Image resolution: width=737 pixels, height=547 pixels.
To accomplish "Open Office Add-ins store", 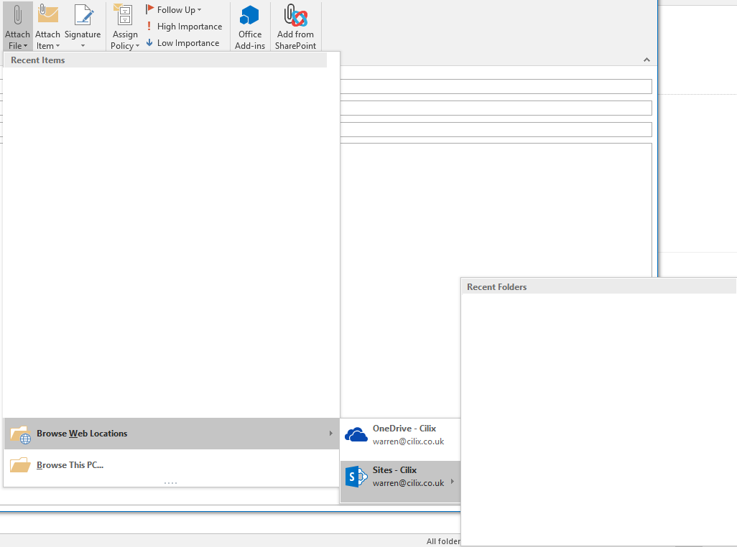I will point(249,27).
